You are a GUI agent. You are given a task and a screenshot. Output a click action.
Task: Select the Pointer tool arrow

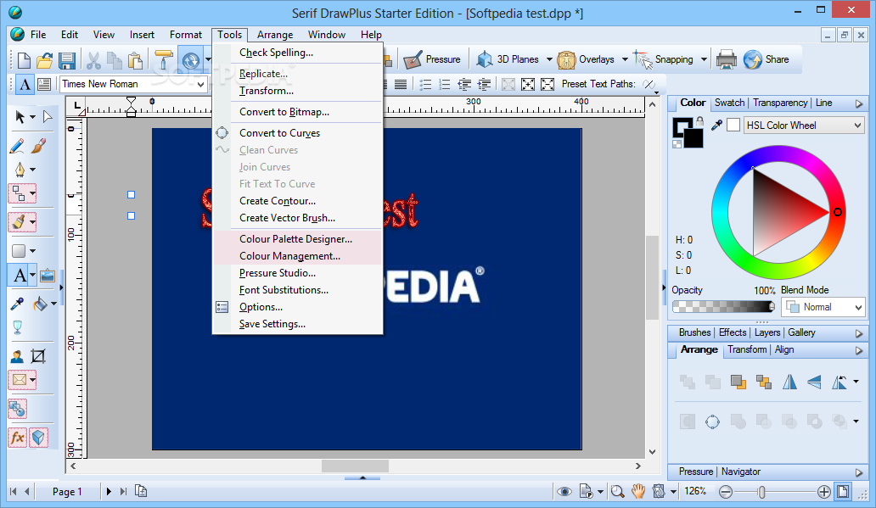pyautogui.click(x=20, y=117)
